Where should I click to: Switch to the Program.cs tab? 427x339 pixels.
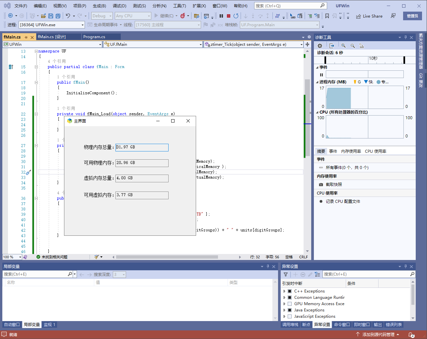(94, 37)
